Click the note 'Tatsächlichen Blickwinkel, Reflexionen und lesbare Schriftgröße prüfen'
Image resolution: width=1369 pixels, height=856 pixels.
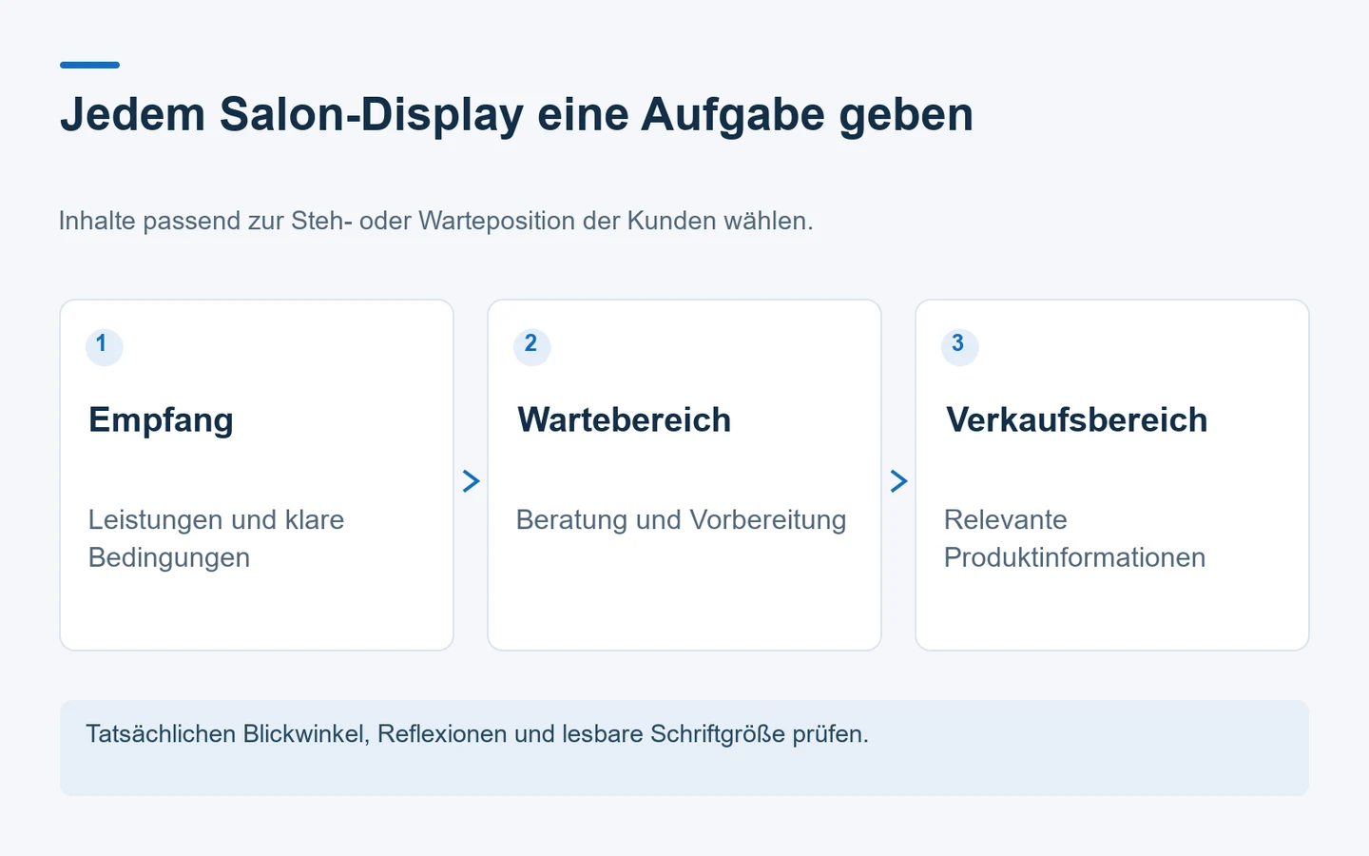[477, 734]
